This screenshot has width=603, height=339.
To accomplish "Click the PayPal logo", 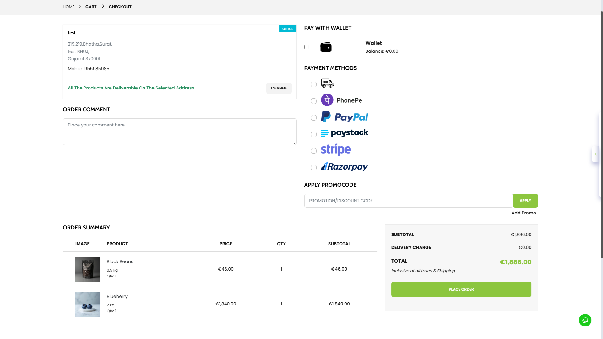I will click(x=344, y=117).
